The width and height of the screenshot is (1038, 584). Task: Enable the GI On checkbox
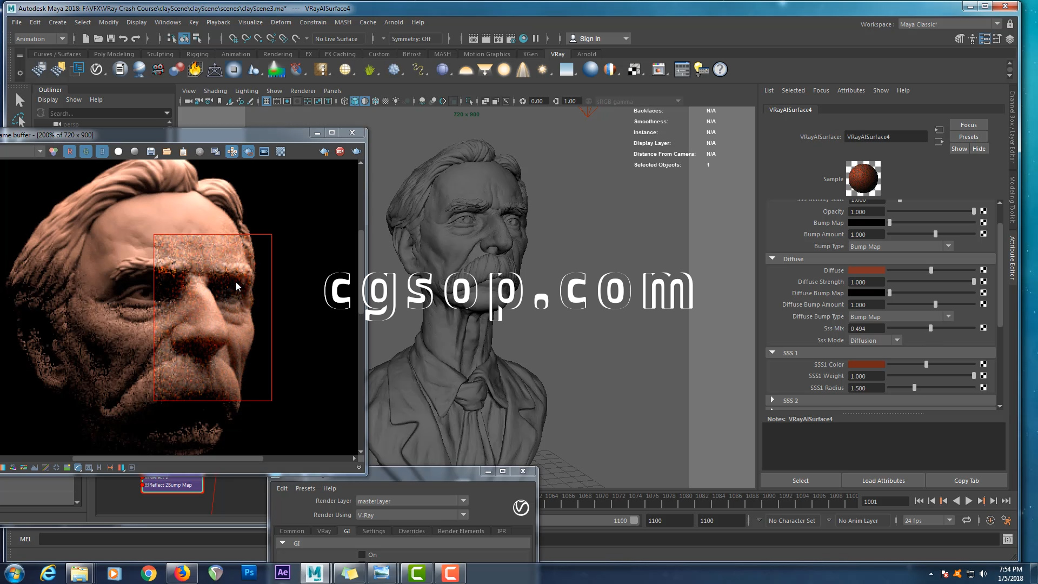coord(362,555)
